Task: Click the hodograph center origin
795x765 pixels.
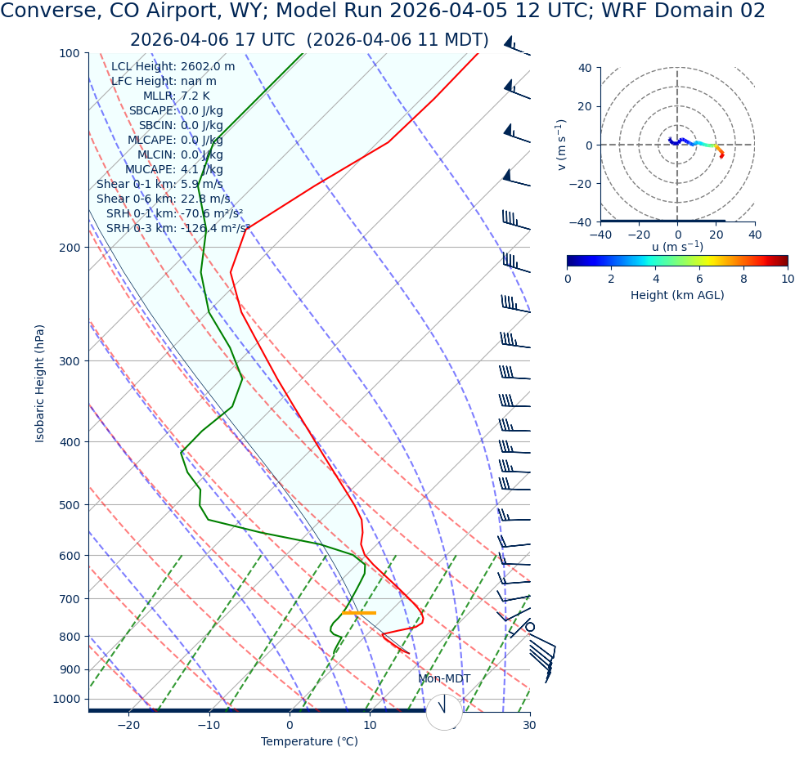Action: point(677,145)
